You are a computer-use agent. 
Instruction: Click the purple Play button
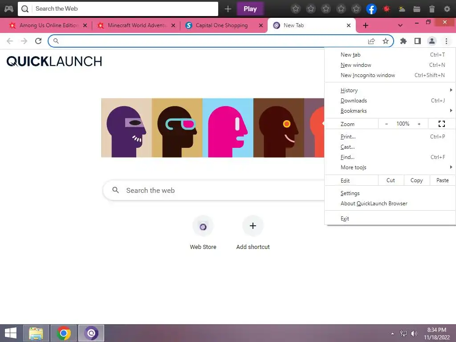point(250,9)
